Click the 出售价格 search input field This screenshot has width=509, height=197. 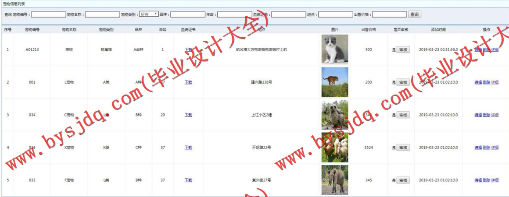pos(389,14)
